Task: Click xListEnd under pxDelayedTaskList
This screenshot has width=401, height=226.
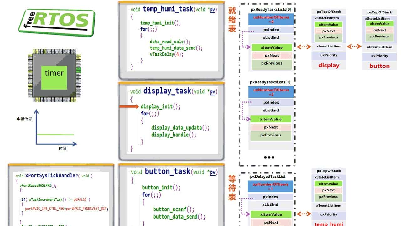Action: (x=271, y=205)
